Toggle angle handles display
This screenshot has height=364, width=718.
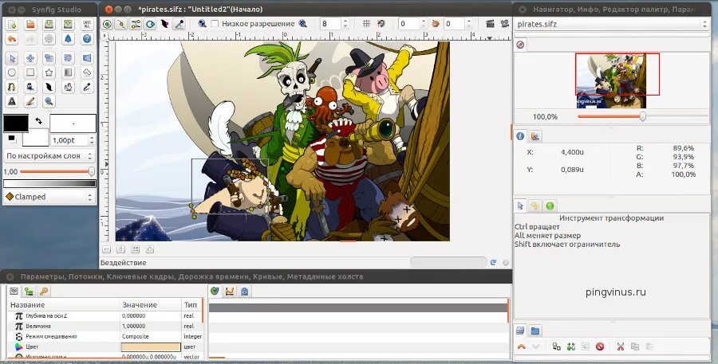coord(179,24)
